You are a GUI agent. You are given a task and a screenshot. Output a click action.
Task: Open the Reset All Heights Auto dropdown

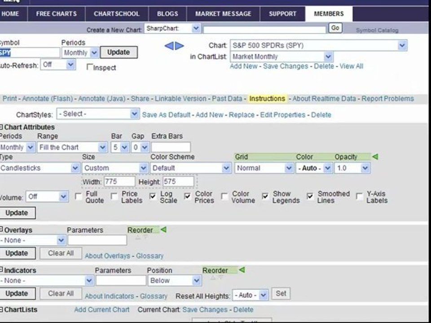pyautogui.click(x=250, y=295)
